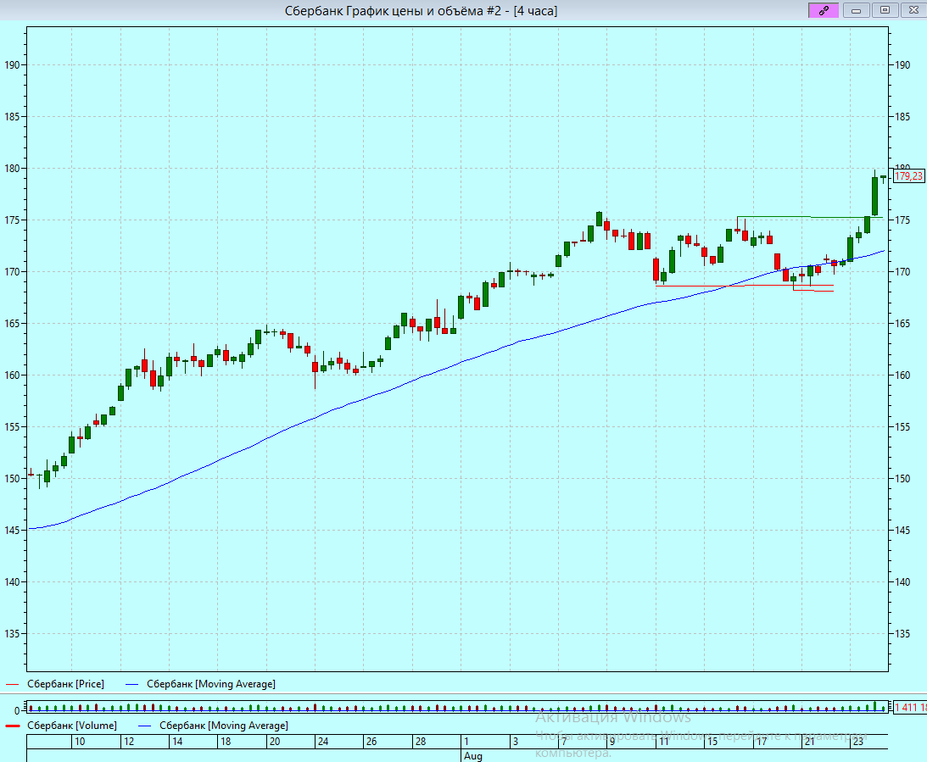Screen dimensions: 927x762
Task: Click the 160 label on right price axis
Action: point(902,375)
